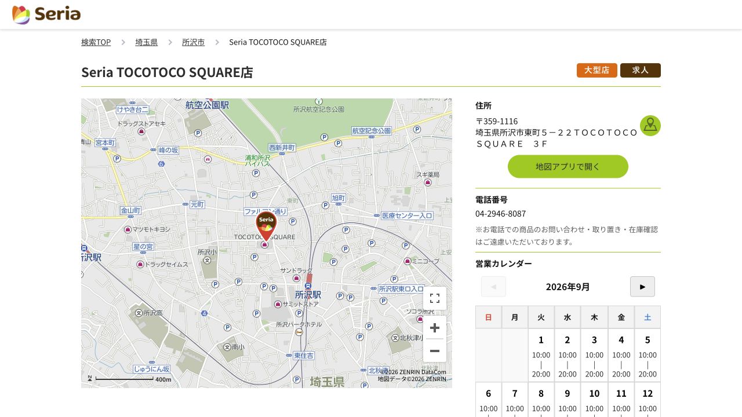
Task: Click the ミニコープ store icon on map
Action: click(408, 261)
